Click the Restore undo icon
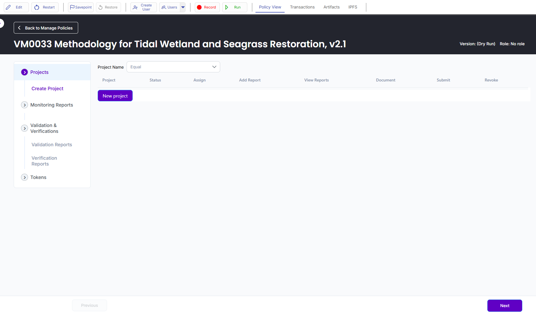Image resolution: width=536 pixels, height=315 pixels. tap(101, 7)
